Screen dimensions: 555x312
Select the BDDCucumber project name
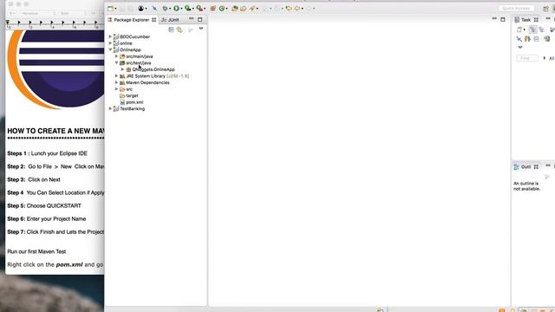[134, 36]
